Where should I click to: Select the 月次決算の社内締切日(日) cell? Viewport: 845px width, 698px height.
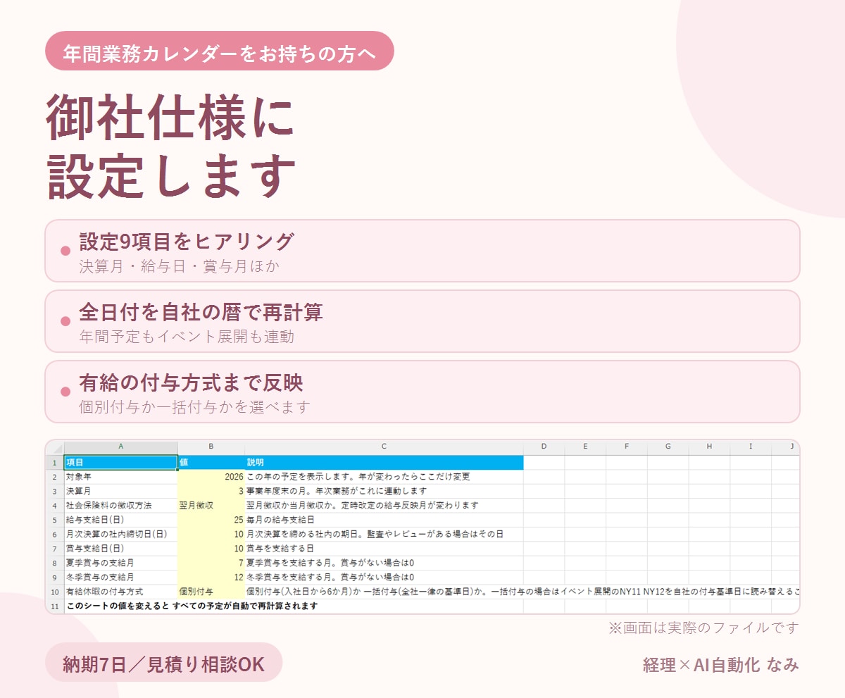[x=121, y=535]
